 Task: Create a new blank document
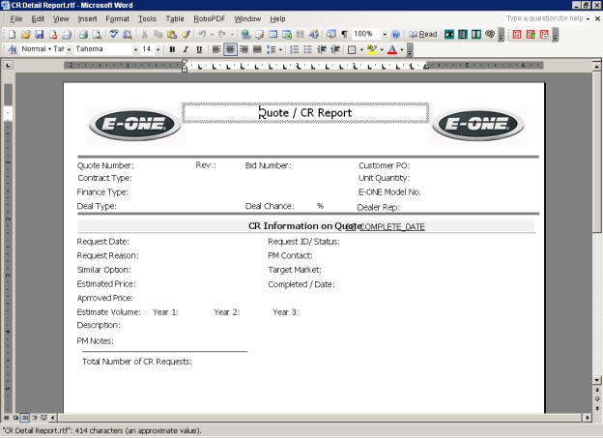click(12, 34)
